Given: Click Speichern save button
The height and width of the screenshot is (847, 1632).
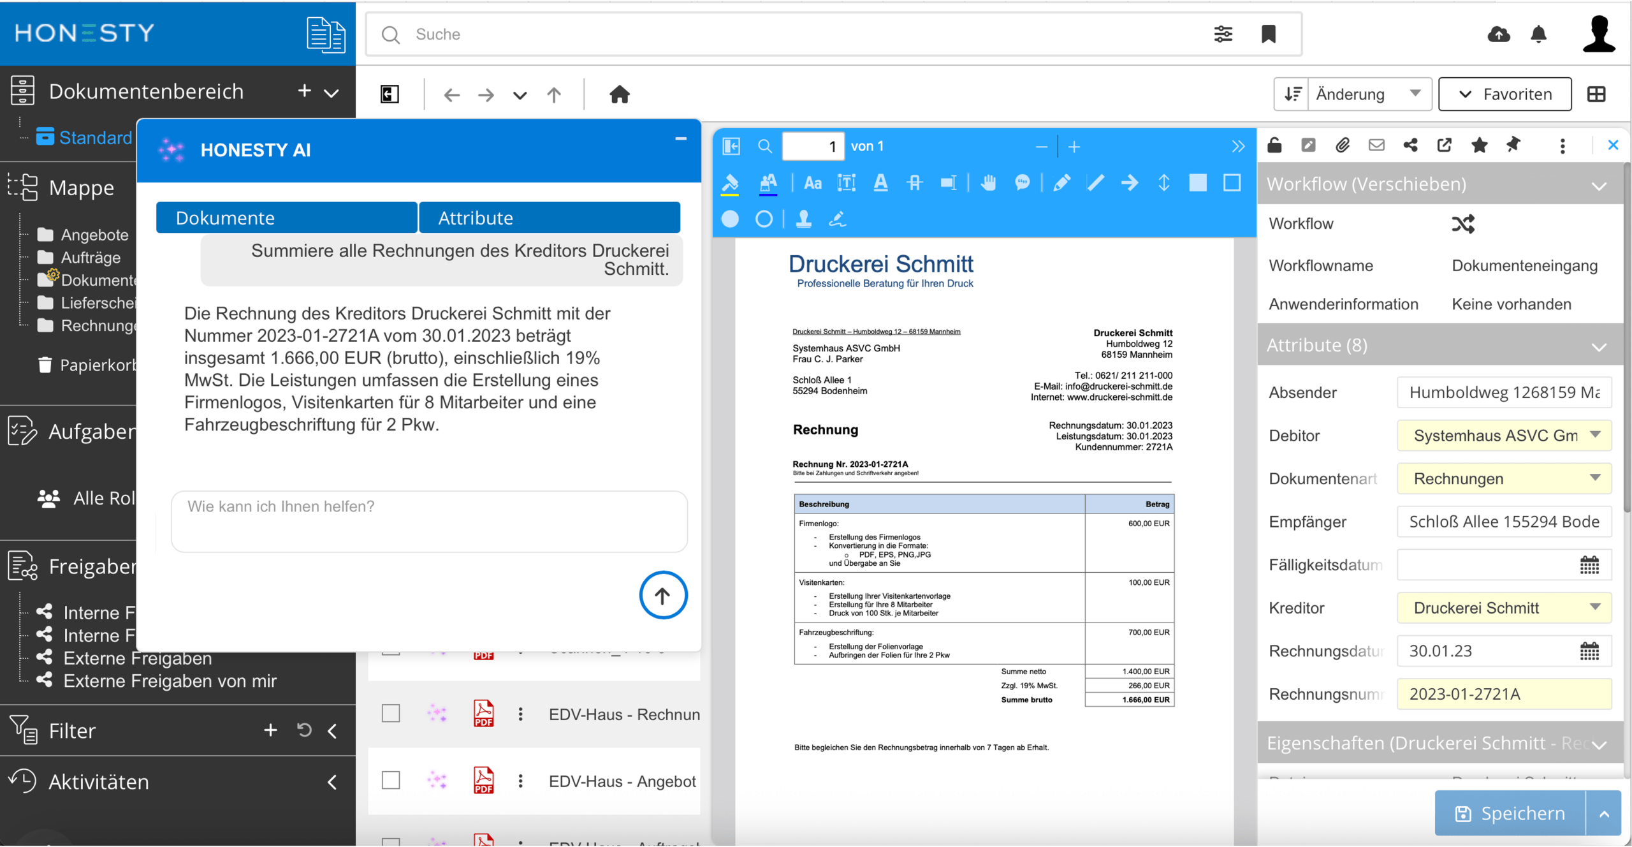Looking at the screenshot, I should (x=1510, y=814).
